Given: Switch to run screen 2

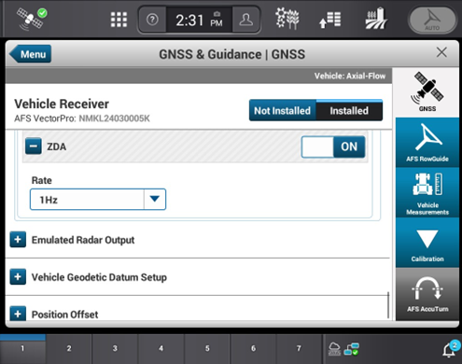Looking at the screenshot, I should 69,349.
